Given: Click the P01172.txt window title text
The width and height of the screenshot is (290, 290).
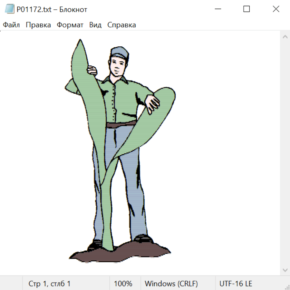Looking at the screenshot, I should (x=52, y=9).
